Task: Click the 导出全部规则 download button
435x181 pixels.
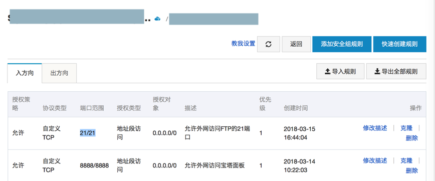Action: pos(396,71)
